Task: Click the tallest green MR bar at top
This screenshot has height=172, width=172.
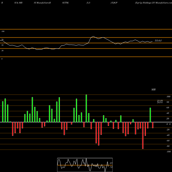Action: coord(86,108)
